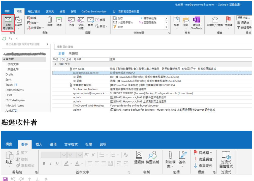Image resolution: width=254 pixels, height=181 pixels.
Task: Open the 清理 (Clean Up) dropdown
Action: (33, 23)
